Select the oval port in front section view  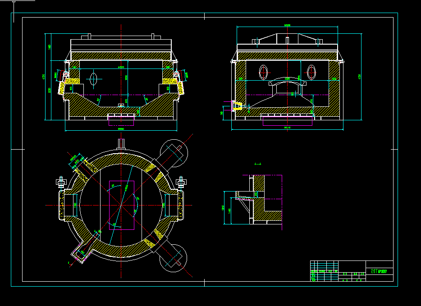coord(93,79)
